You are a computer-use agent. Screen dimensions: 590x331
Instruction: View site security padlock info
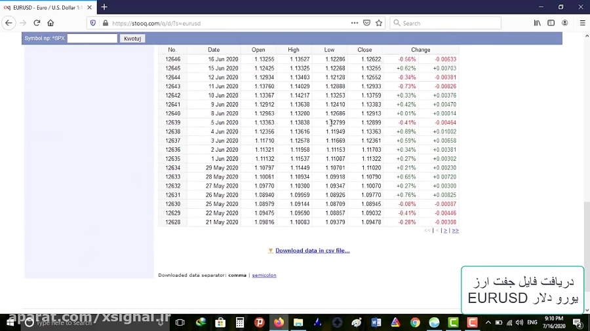[106, 23]
